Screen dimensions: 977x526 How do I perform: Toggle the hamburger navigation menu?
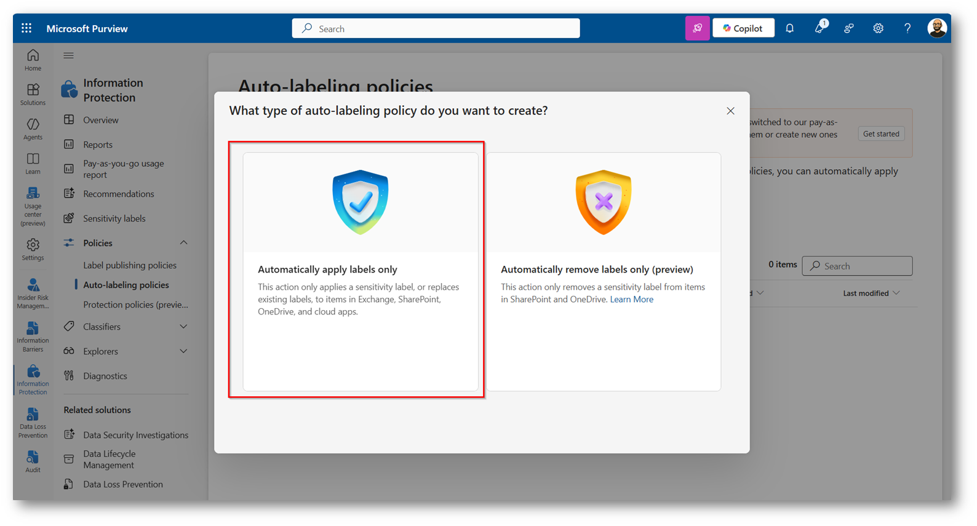(x=68, y=55)
